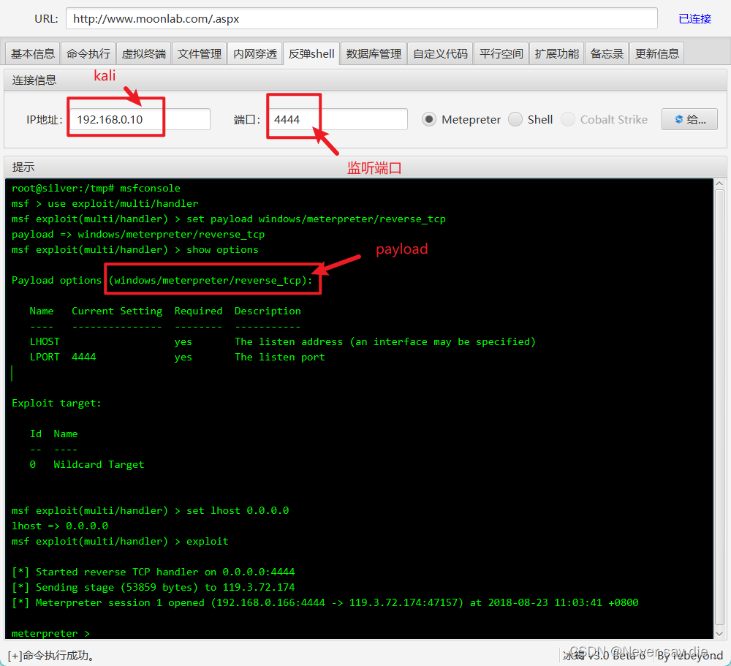Click the scrollbar up arrow of 提示 panel
Screen dimensions: 731x666
tap(719, 183)
